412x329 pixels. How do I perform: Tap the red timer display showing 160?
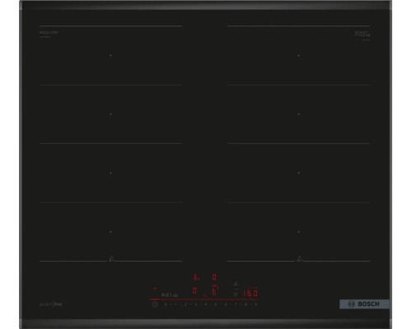click(250, 294)
